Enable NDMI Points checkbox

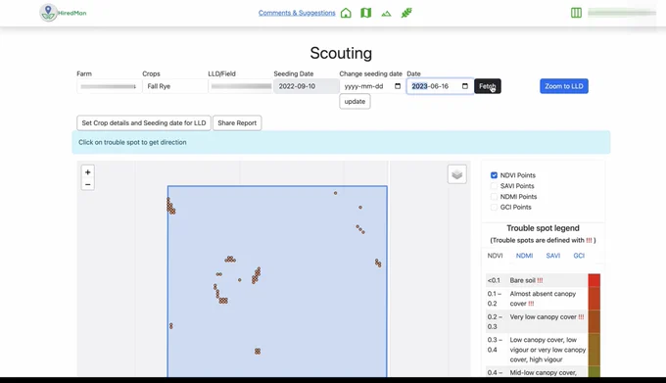[494, 196]
